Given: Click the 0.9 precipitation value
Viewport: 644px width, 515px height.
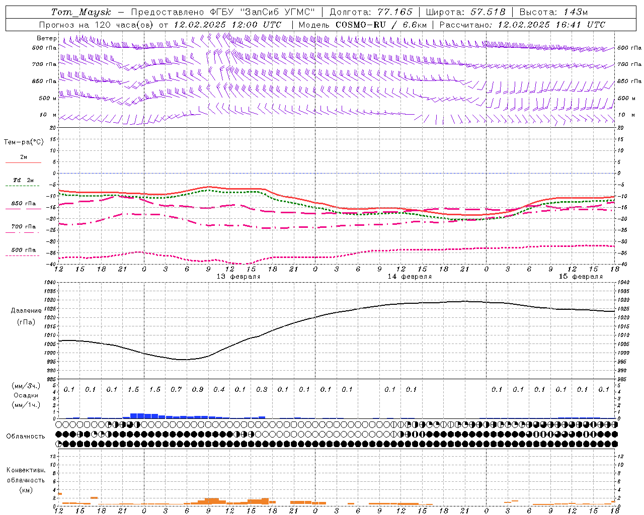Looking at the screenshot, I should (x=198, y=389).
